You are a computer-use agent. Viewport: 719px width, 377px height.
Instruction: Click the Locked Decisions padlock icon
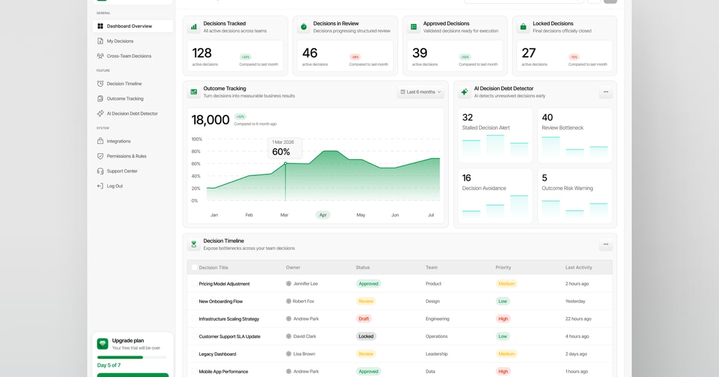pos(523,27)
